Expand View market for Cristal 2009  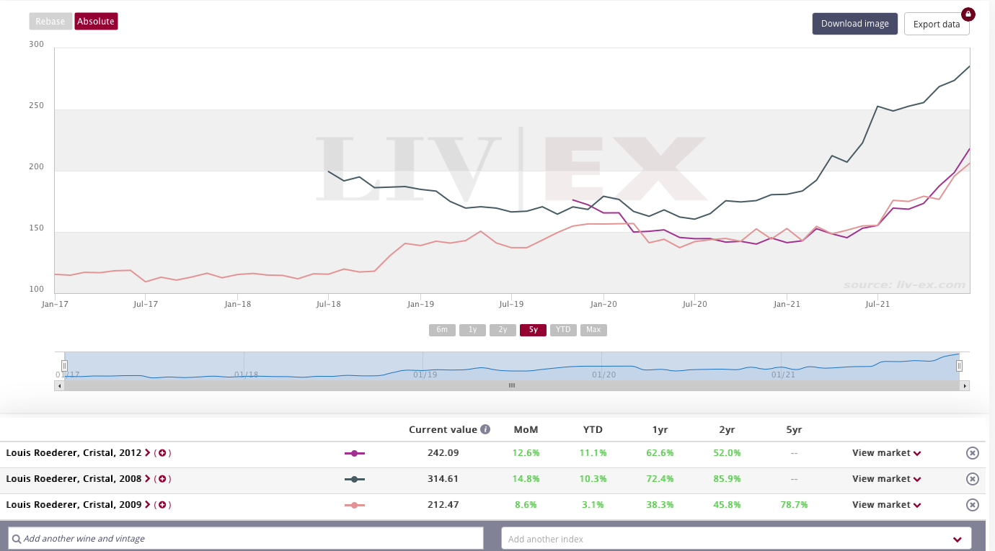[887, 505]
